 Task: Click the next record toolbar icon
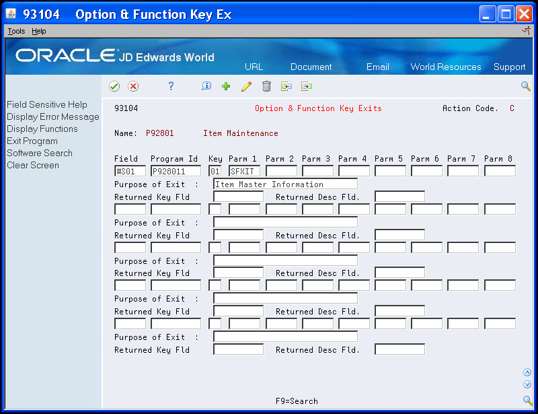pos(306,86)
